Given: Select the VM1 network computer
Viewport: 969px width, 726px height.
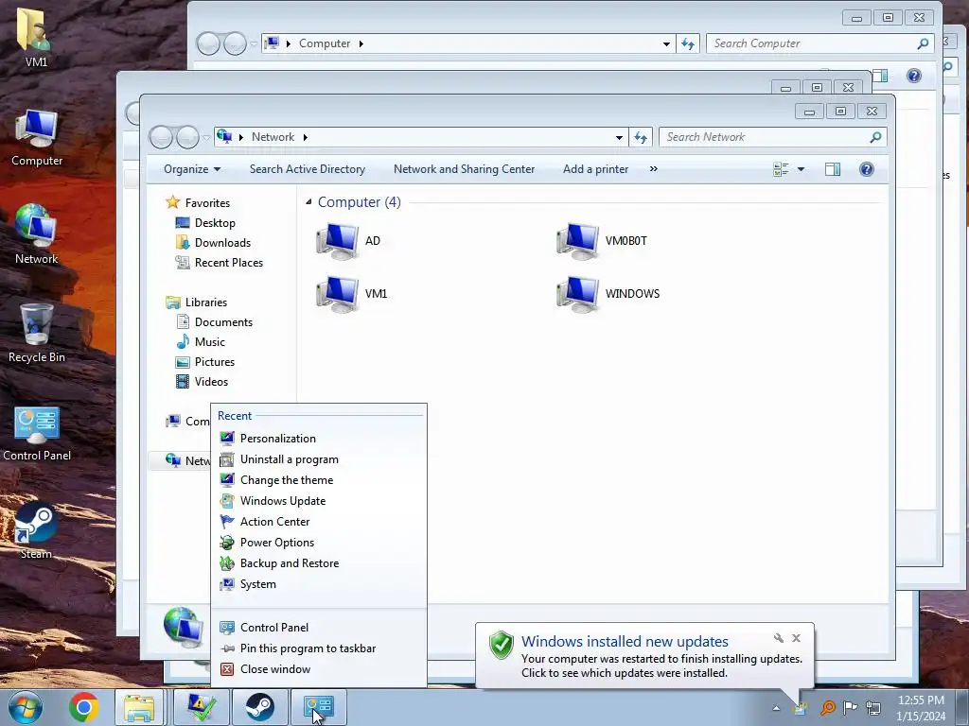Looking at the screenshot, I should tap(352, 294).
